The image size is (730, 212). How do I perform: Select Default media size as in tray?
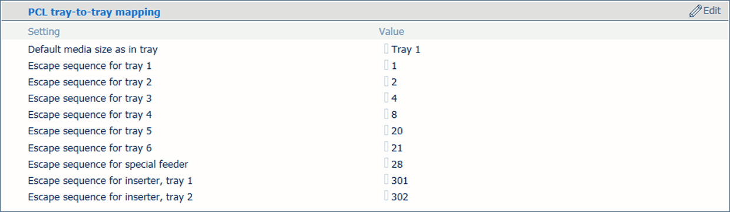point(93,49)
